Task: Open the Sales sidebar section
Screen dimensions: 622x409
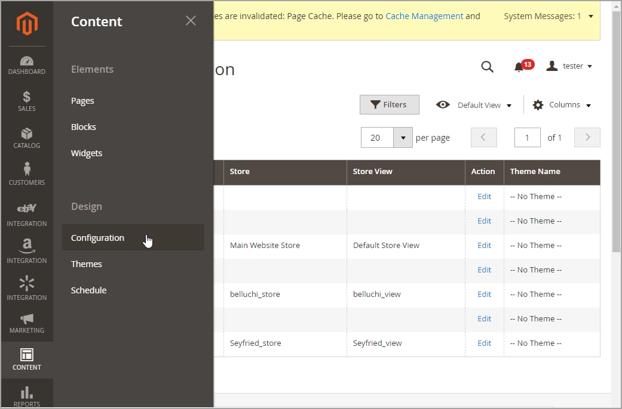Action: coord(26,101)
